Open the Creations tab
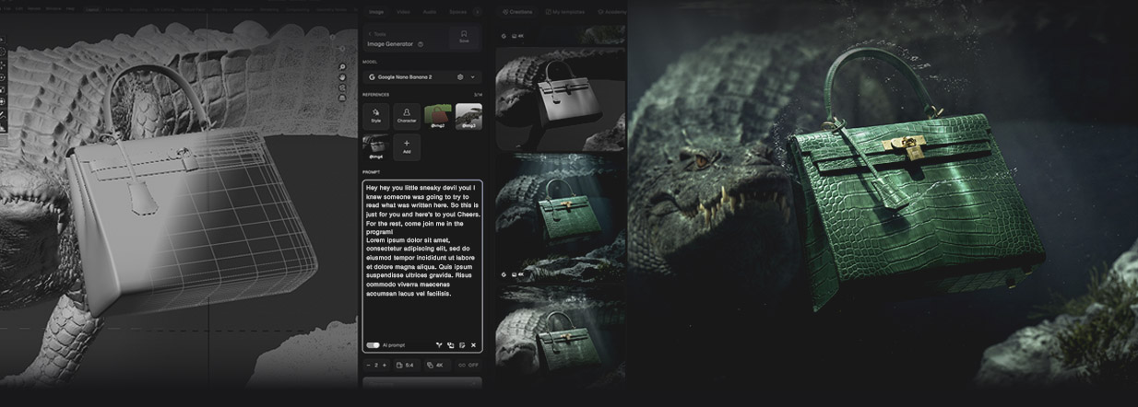This screenshot has width=1138, height=407. [517, 12]
